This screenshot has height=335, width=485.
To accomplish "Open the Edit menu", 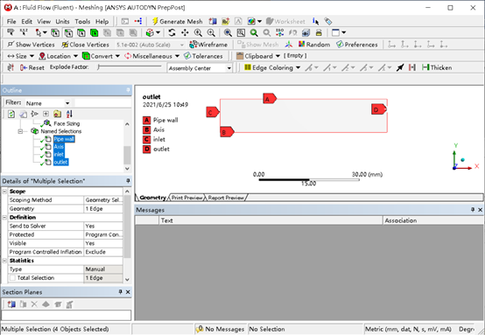I will pos(26,21).
